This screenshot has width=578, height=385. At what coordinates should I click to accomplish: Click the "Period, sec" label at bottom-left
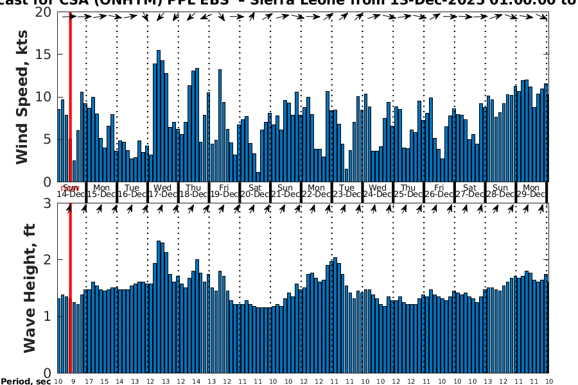[26, 382]
